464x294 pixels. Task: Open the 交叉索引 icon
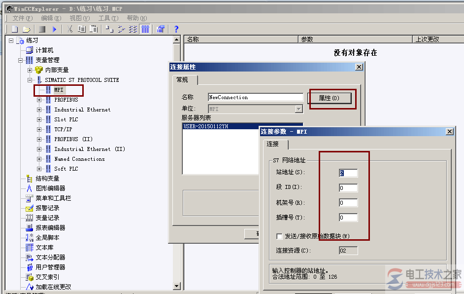tap(29, 277)
